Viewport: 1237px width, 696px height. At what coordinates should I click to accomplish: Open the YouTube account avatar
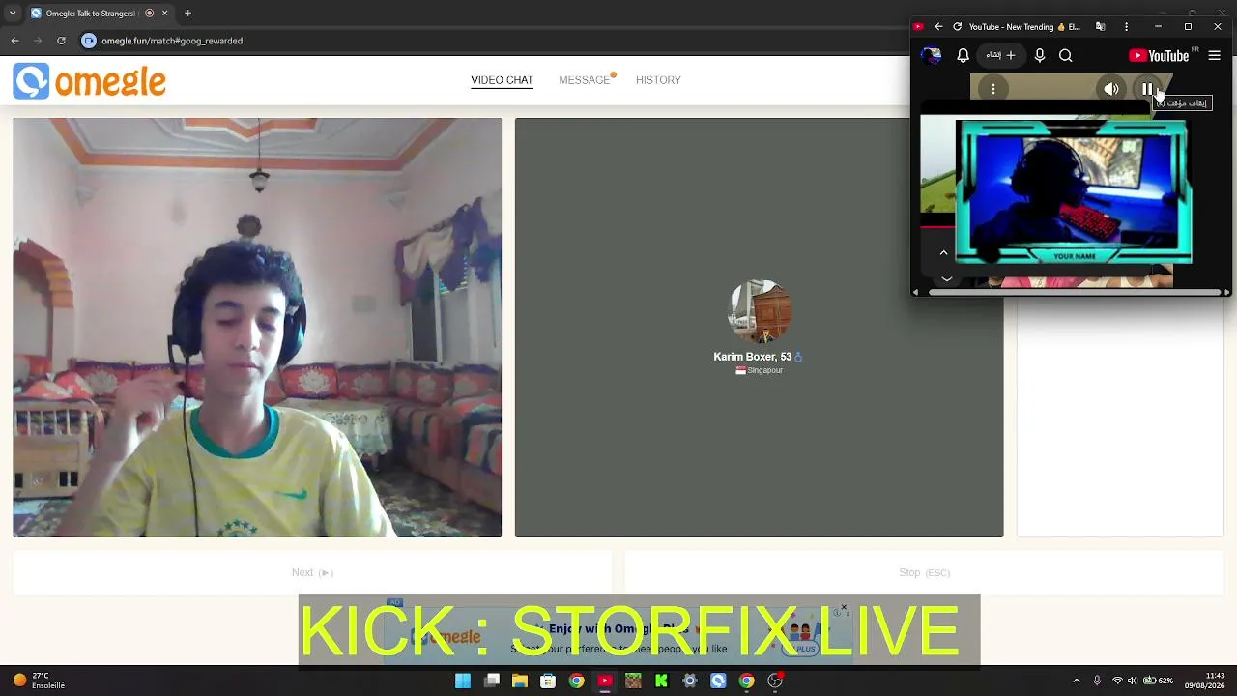[932, 56]
